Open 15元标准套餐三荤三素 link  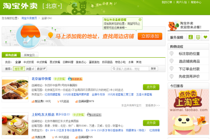click(x=121, y=95)
